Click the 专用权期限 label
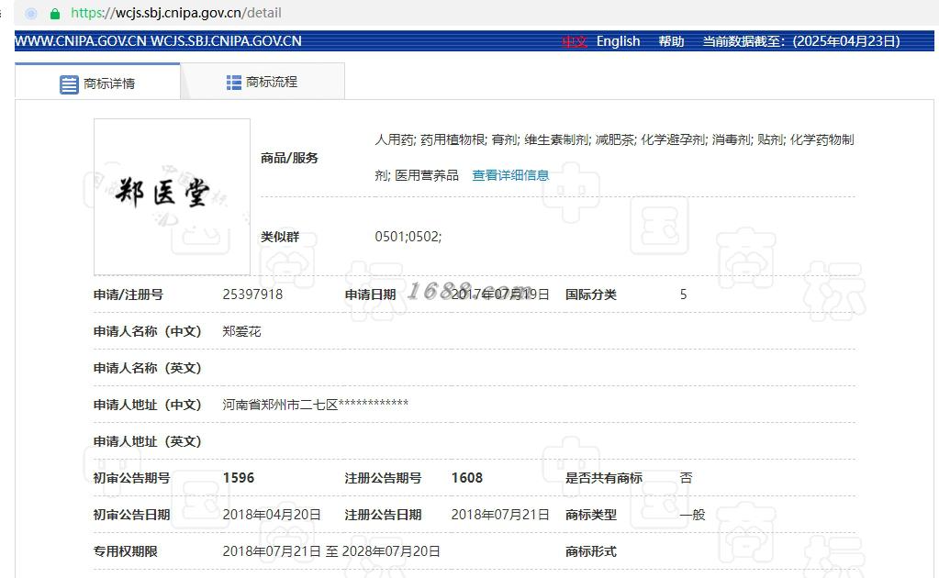Viewport: 939px width, 578px height. coord(125,551)
